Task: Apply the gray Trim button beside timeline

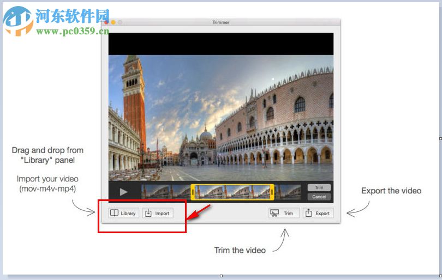Action: [319, 187]
